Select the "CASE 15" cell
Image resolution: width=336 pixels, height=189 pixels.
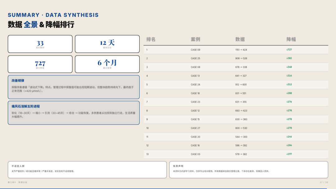click(x=195, y=119)
